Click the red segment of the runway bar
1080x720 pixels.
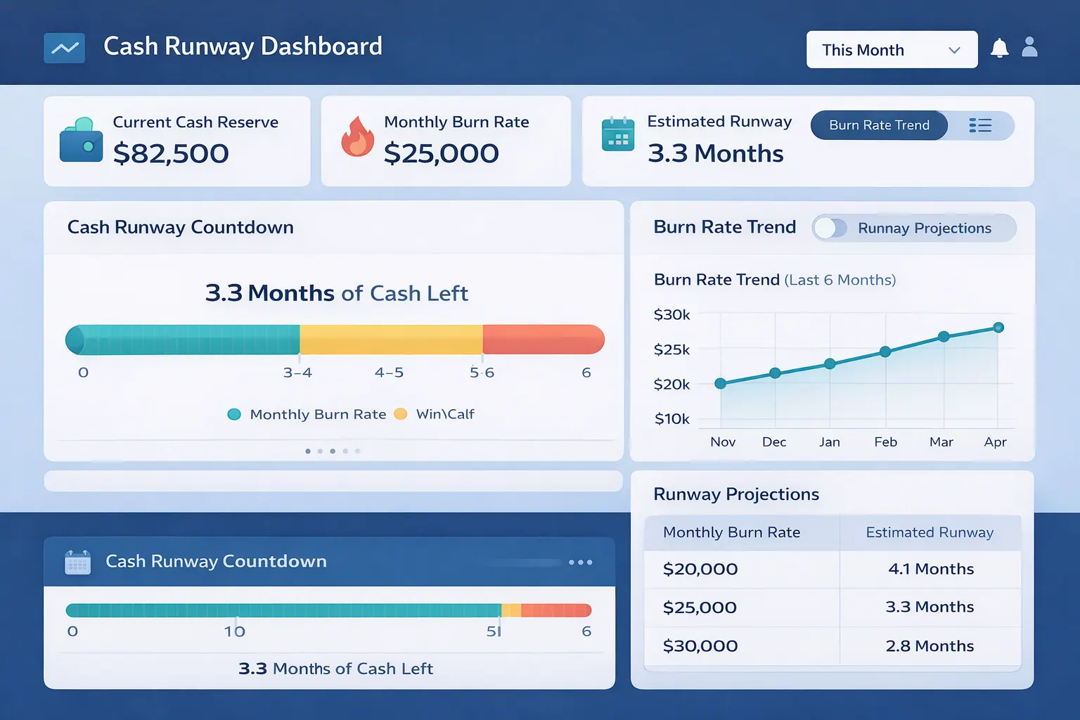click(x=544, y=340)
